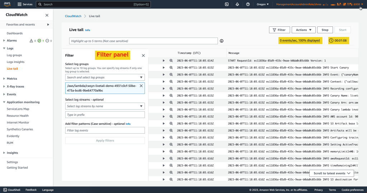Zoom into the S3 Artifact base row
The height and width of the screenshot is (193, 367).
coord(171,124)
